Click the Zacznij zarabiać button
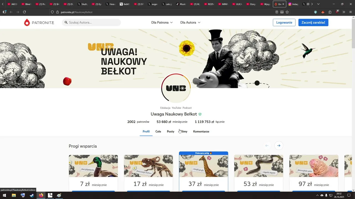Screen dimensions: 355x199 313,22
